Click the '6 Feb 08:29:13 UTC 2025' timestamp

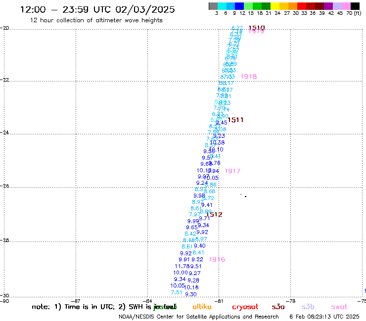[324, 317]
